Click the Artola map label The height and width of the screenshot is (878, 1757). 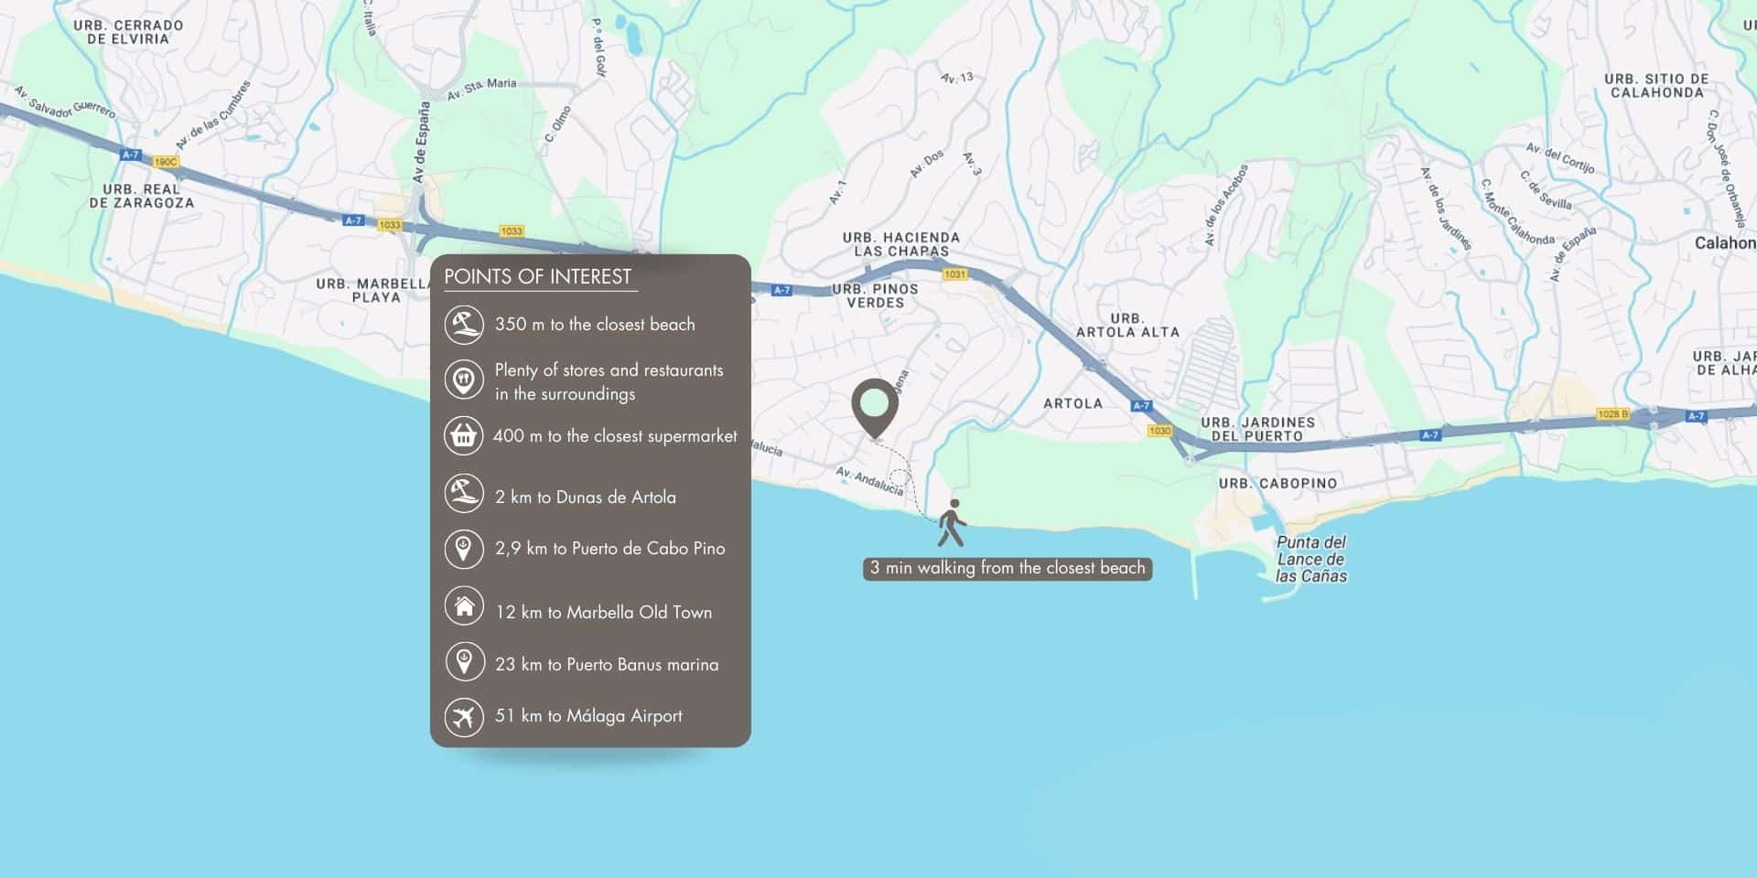(1073, 403)
